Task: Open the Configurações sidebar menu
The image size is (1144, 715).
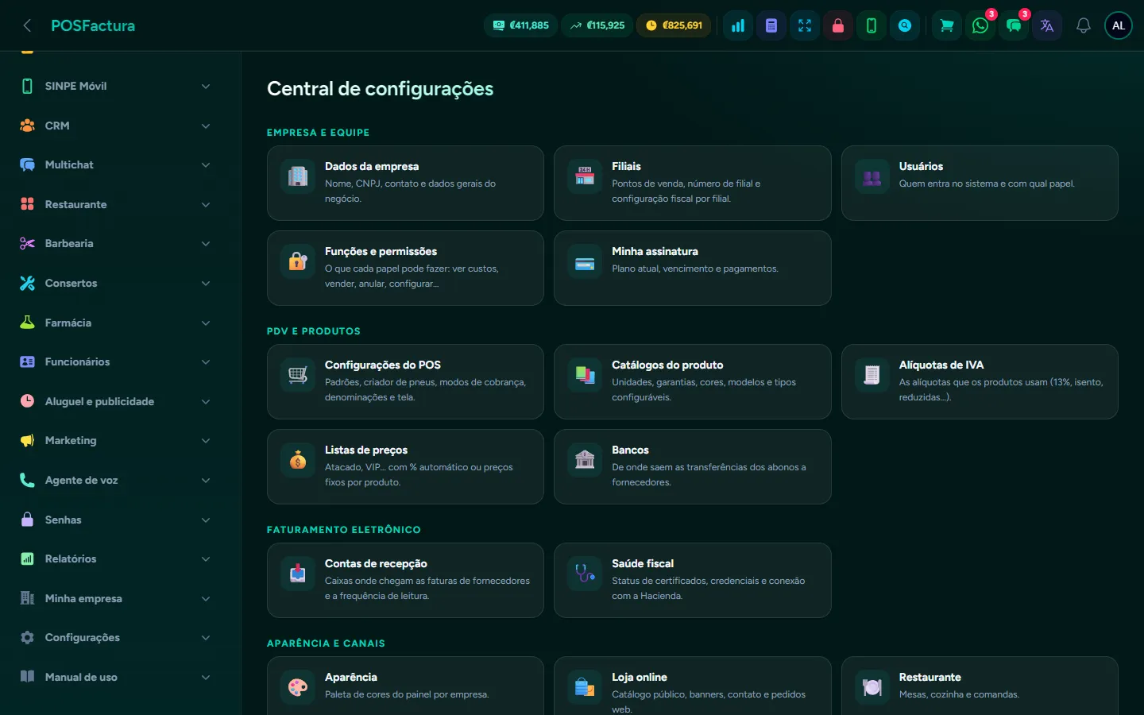Action: [x=116, y=637]
